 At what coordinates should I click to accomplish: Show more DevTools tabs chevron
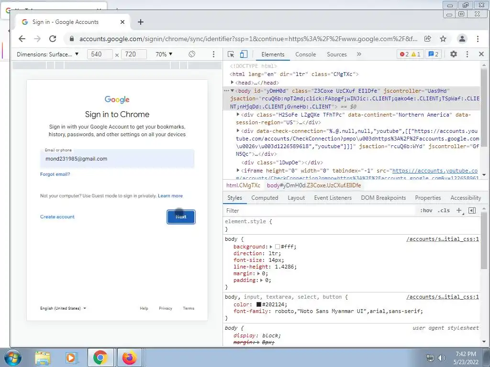click(x=359, y=54)
